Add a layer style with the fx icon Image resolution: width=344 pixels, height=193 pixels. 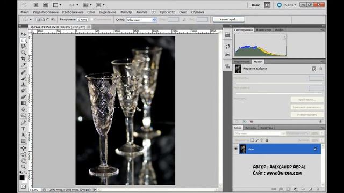pyautogui.click(x=281, y=189)
